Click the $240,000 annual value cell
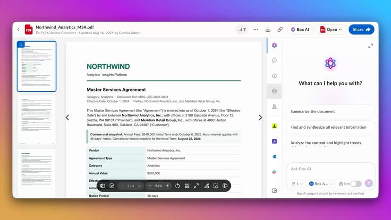Image resolution: width=391 pixels, height=220 pixels. (193, 173)
